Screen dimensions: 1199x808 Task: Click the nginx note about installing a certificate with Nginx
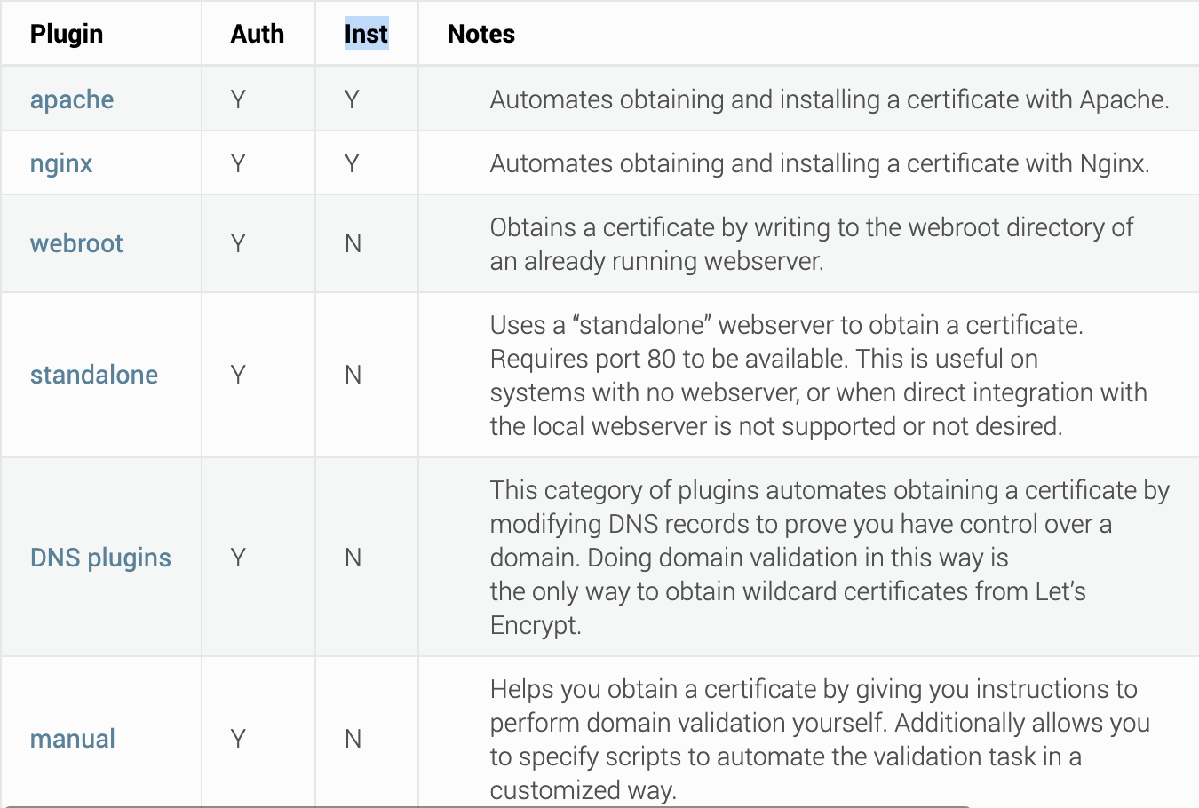tap(820, 163)
